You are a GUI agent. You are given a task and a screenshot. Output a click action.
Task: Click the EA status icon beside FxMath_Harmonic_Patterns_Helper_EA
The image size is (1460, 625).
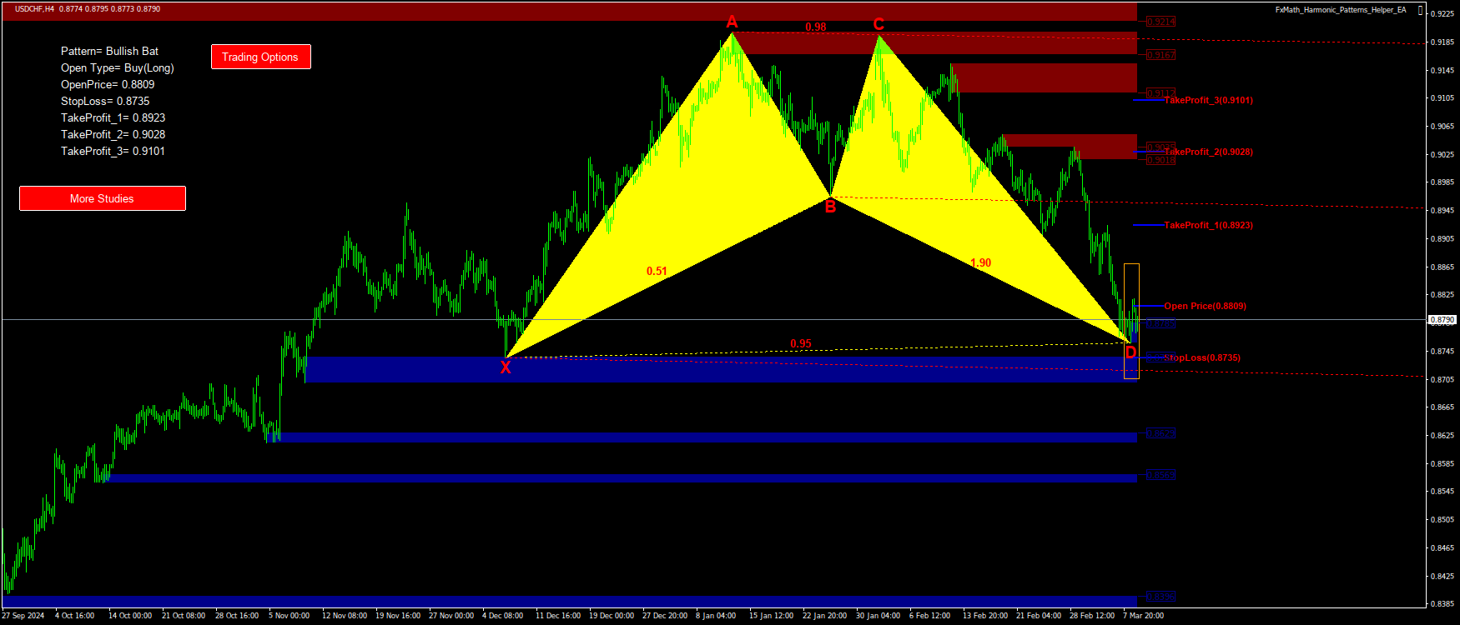point(1420,10)
